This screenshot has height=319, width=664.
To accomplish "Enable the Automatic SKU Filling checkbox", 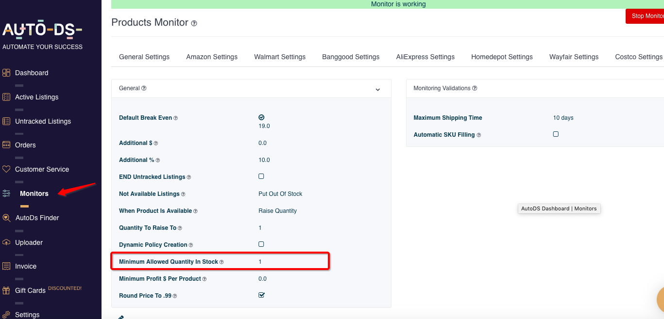I will click(x=556, y=134).
